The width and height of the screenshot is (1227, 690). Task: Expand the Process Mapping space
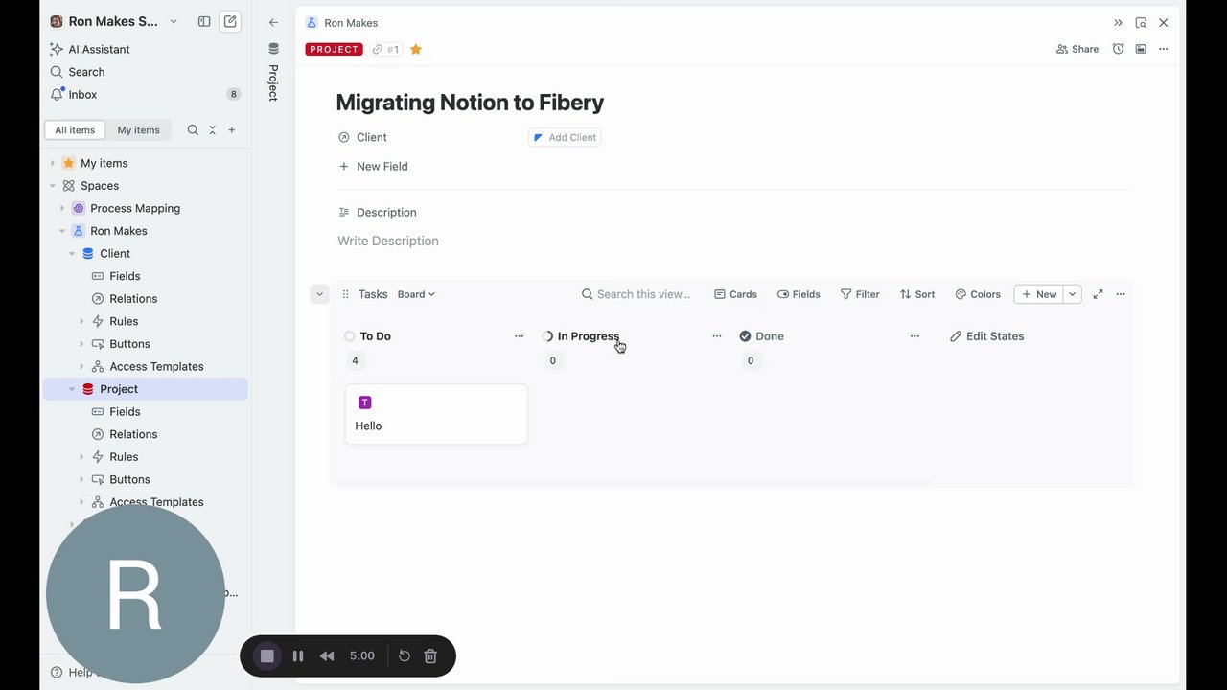coord(62,208)
